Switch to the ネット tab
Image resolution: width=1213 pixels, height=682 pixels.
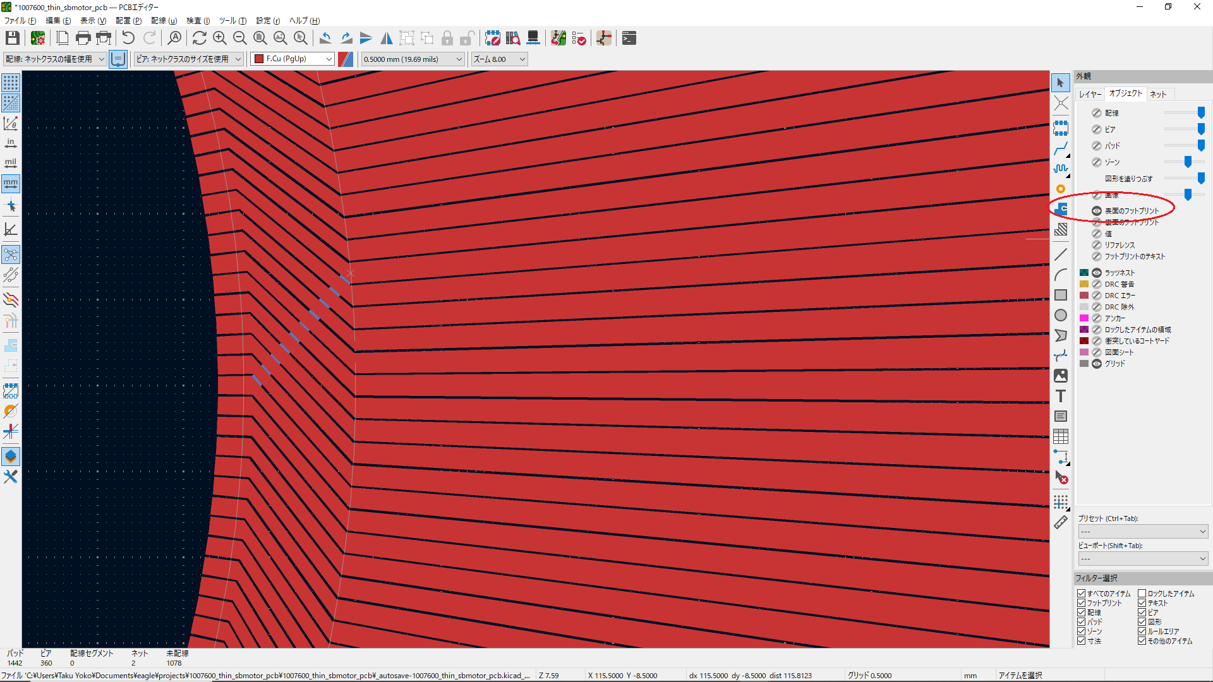point(1158,94)
